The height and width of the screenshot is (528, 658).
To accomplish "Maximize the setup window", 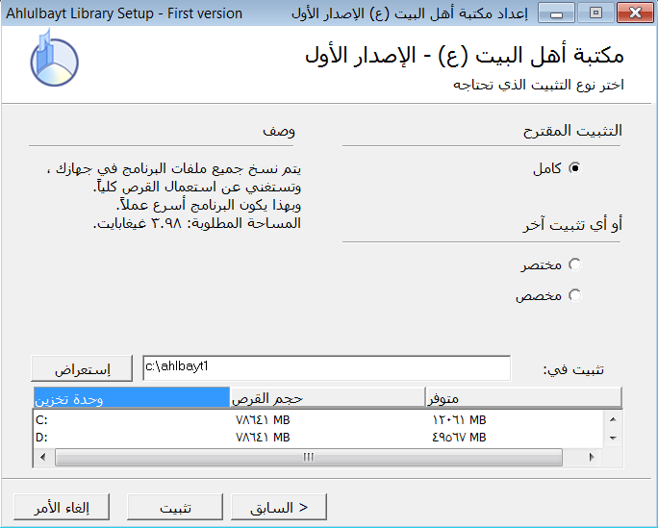I will pos(595,13).
